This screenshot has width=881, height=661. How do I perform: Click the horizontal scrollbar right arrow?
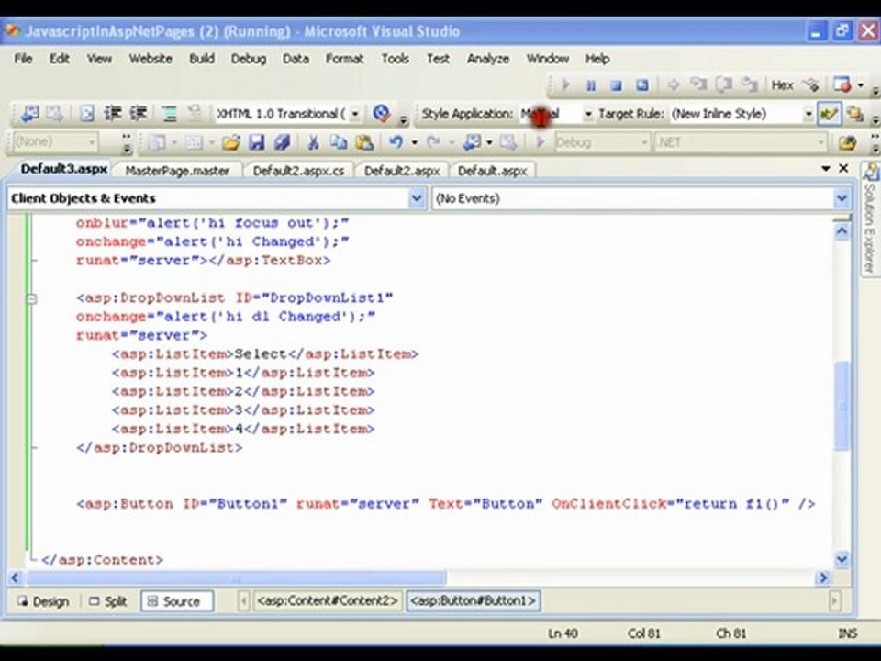tap(824, 577)
